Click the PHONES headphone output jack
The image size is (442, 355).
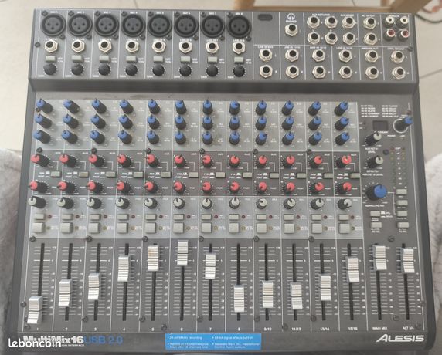(292, 29)
